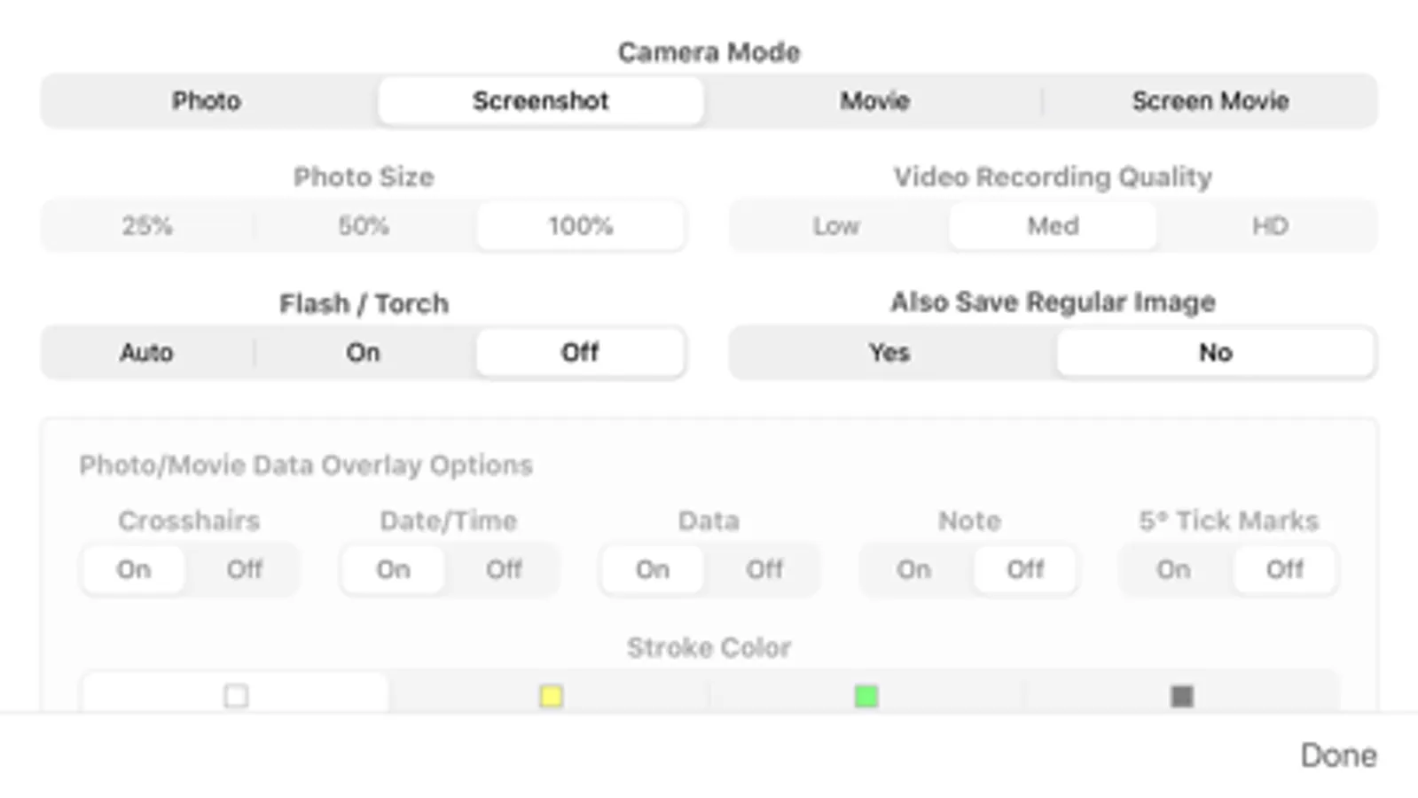Select the gray stroke color swatch

click(1181, 696)
